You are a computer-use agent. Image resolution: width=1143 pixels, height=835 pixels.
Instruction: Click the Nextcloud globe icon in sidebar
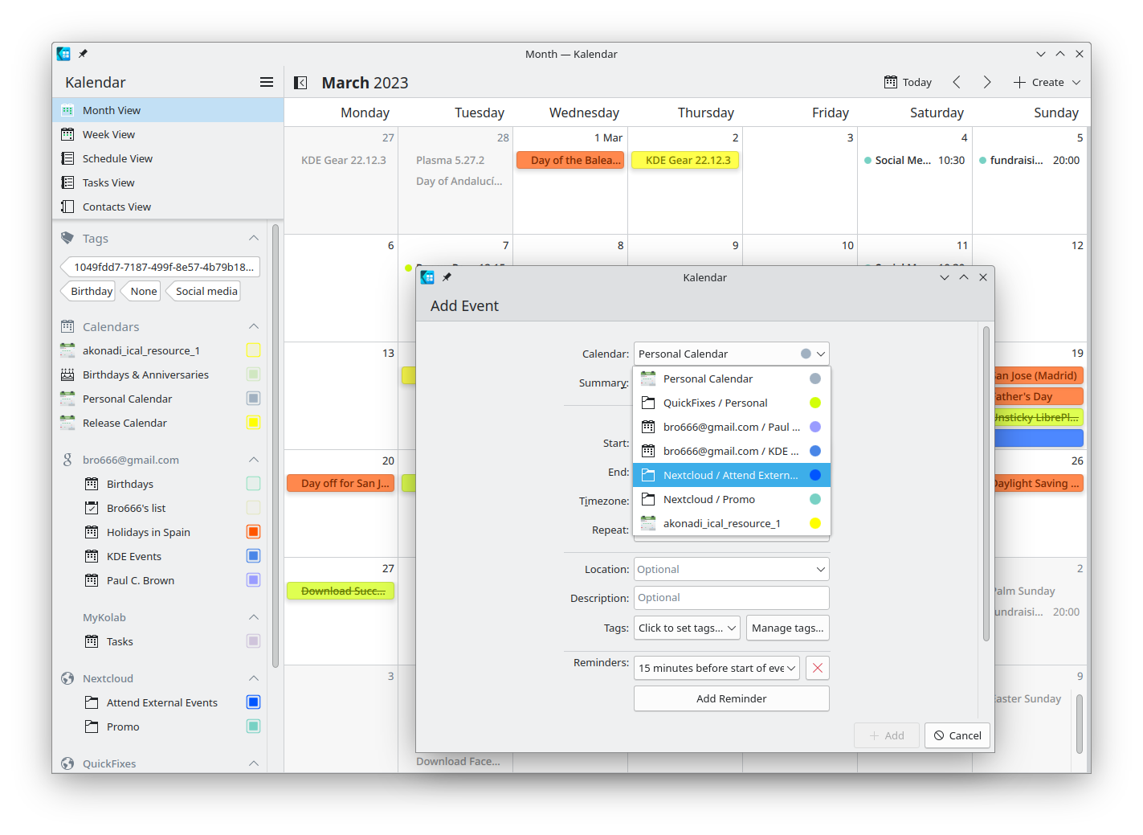(67, 678)
